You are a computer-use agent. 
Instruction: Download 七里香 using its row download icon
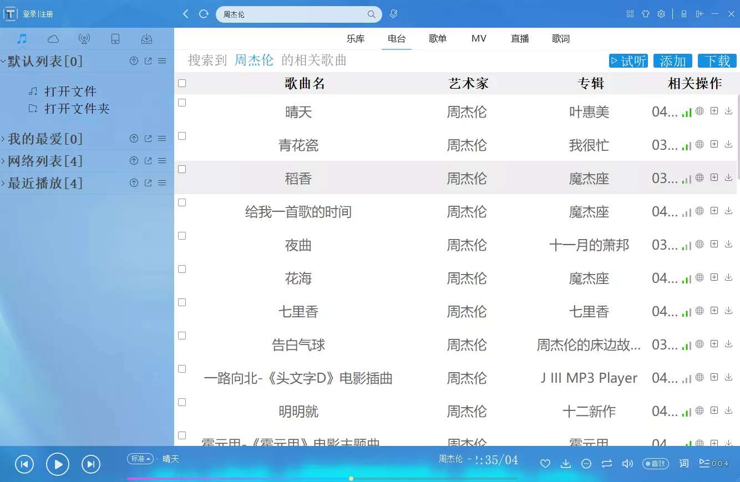click(729, 311)
